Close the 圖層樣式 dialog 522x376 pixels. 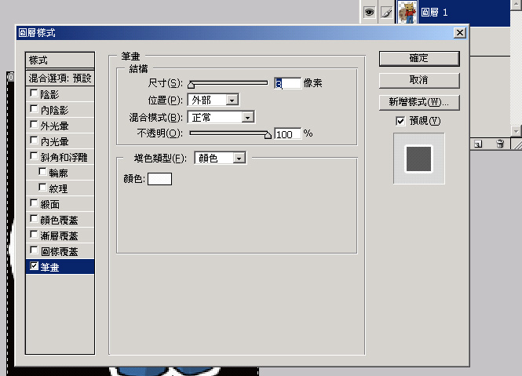coord(460,33)
